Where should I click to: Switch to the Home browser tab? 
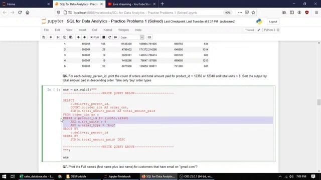[x=26, y=4]
